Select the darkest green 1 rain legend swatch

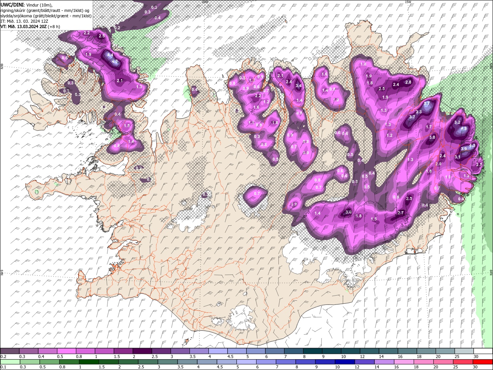(x=89, y=362)
